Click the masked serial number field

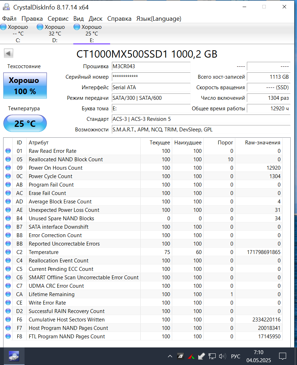pyautogui.click(x=151, y=77)
